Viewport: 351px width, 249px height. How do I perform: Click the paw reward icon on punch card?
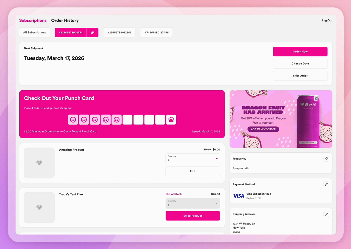(171, 120)
